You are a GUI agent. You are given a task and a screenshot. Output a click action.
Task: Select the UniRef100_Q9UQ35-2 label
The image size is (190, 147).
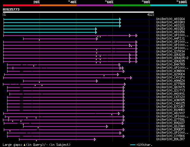tap(172, 58)
